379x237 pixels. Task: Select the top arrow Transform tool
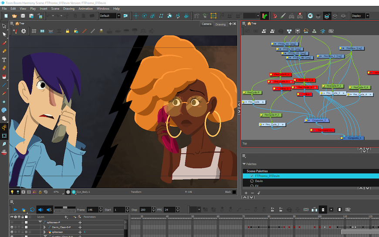(4, 26)
